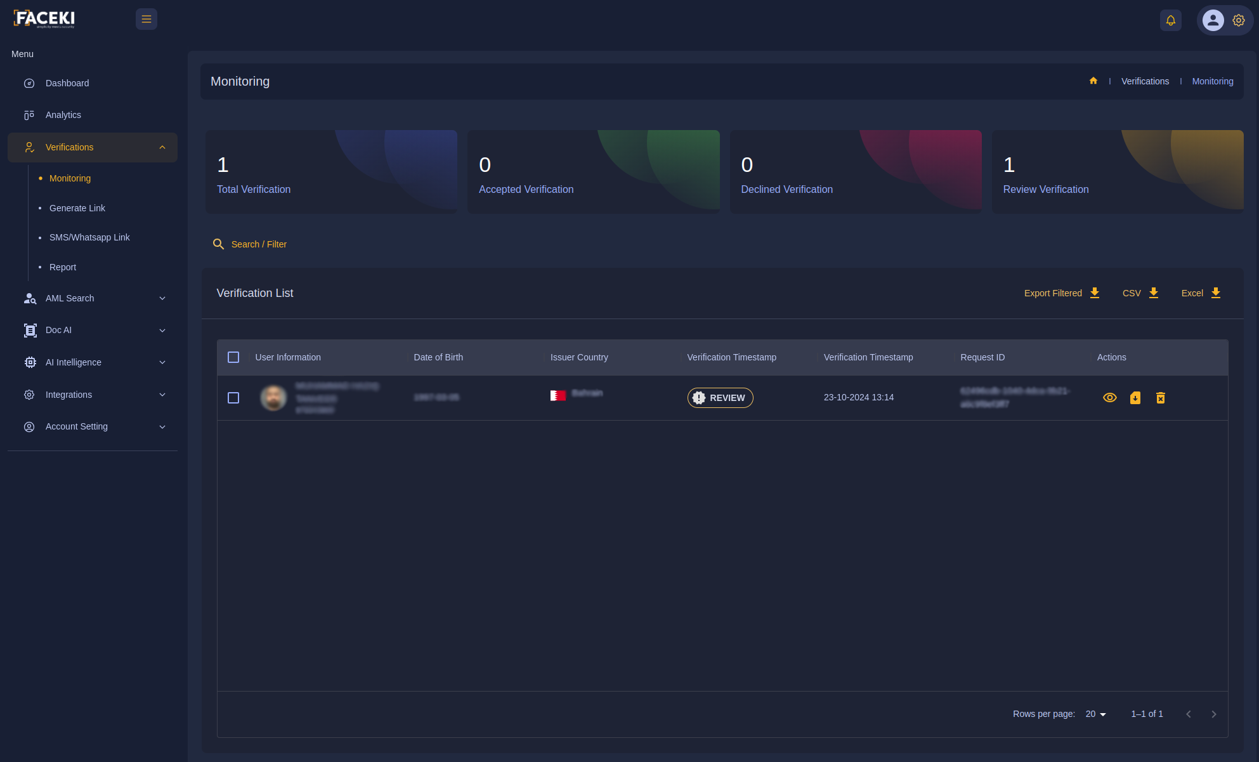
Task: Click the Search / Filter magnifier
Action: [218, 244]
